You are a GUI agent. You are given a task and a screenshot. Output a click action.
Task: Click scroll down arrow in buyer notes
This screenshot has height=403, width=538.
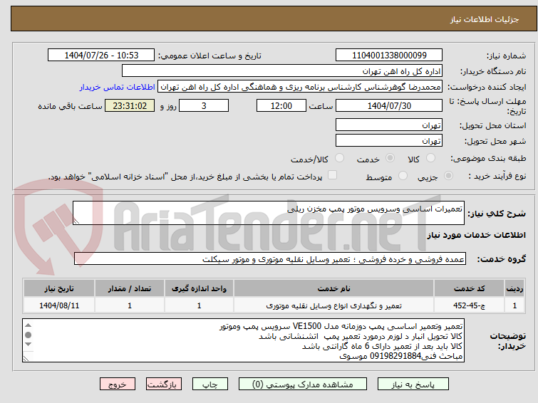[x=28, y=344]
